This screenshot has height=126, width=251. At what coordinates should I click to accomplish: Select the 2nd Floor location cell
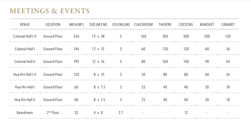pyautogui.click(x=53, y=113)
